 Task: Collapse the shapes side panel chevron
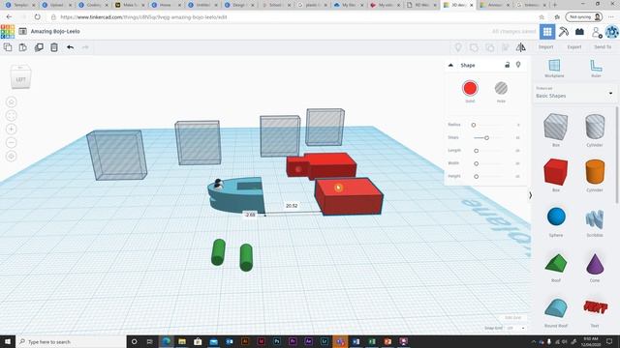[530, 195]
